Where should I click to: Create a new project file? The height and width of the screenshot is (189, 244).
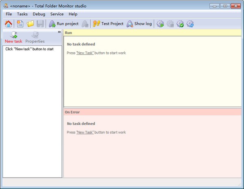click(x=20, y=24)
